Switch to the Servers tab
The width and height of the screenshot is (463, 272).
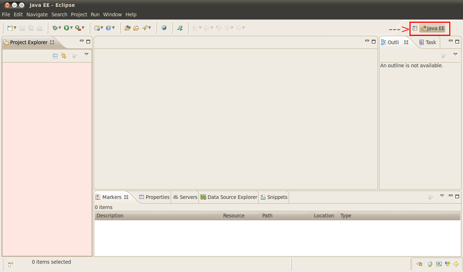(x=185, y=197)
